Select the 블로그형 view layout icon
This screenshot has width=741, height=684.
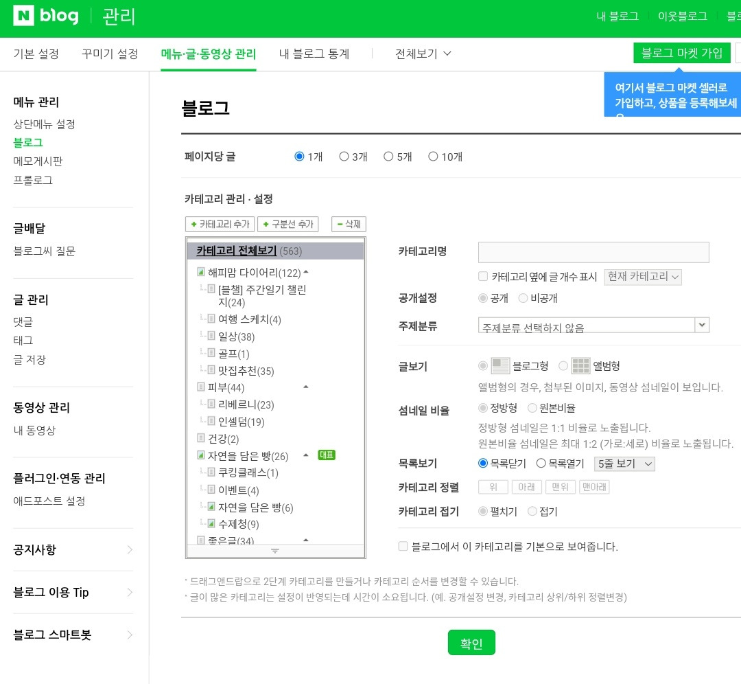click(x=499, y=365)
